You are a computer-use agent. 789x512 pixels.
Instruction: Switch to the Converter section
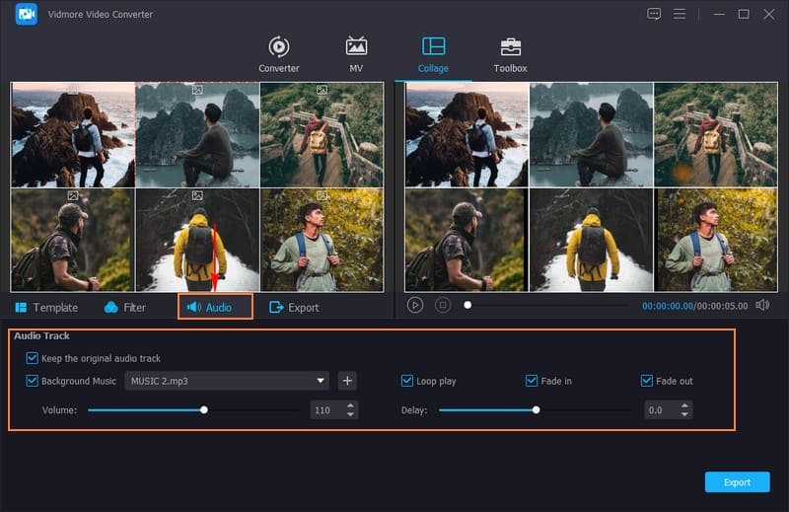click(279, 55)
